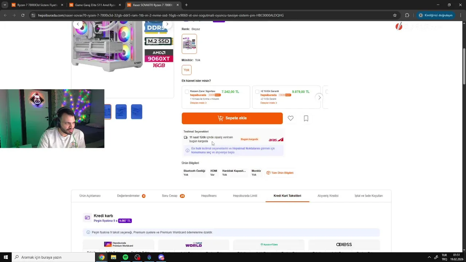
Task: Click the info icon in delivery notice
Action: pos(187,150)
